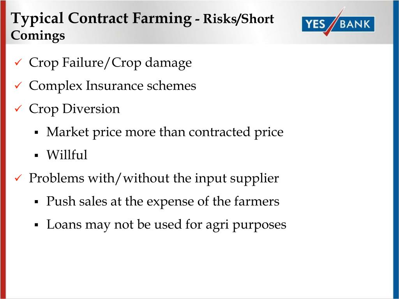Click the Crop Diversion heading text
Viewport: 399px width, 299px height.
tap(74, 109)
